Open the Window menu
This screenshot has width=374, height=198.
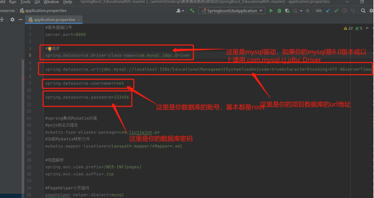point(51,2)
